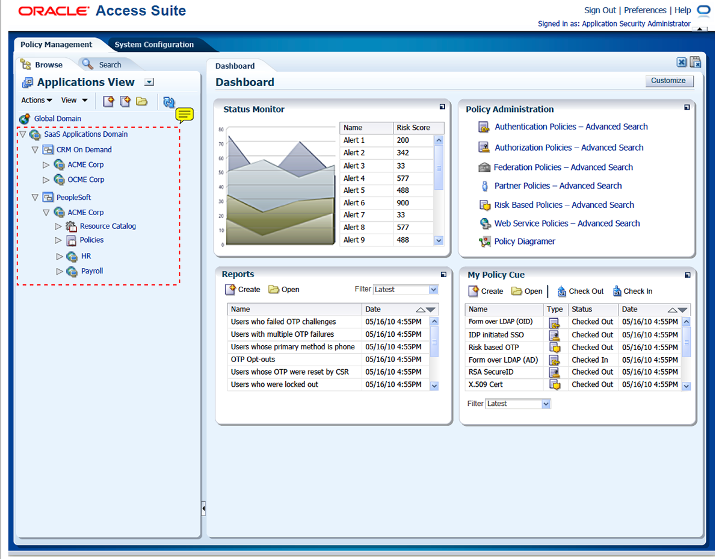The image size is (722, 559).
Task: Open the My Policy Cue Filter dropdown
Action: [546, 404]
